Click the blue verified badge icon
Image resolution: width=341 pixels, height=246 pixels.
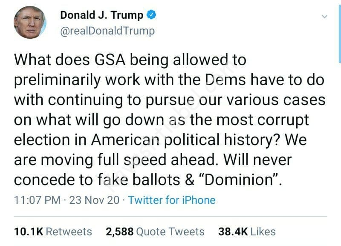click(x=152, y=15)
